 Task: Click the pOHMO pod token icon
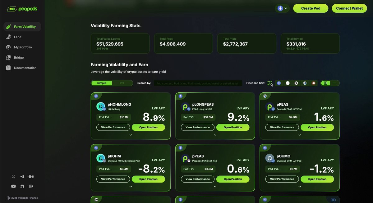pos(270,158)
